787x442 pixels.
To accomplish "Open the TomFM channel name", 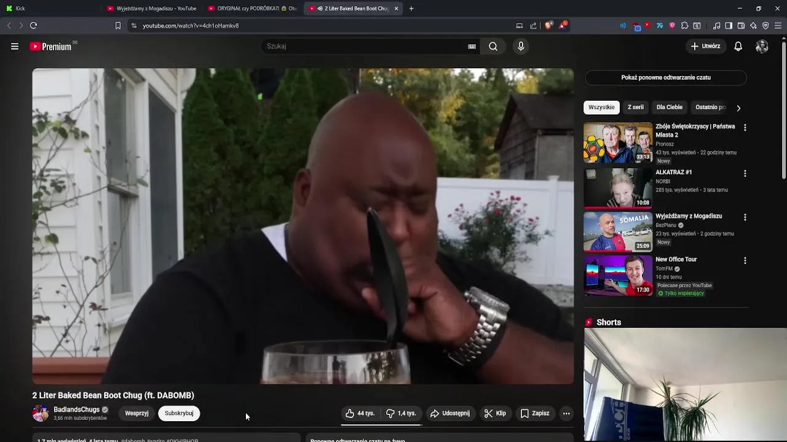I will tap(664, 269).
